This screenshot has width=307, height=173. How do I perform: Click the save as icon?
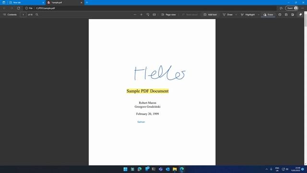[293, 14]
